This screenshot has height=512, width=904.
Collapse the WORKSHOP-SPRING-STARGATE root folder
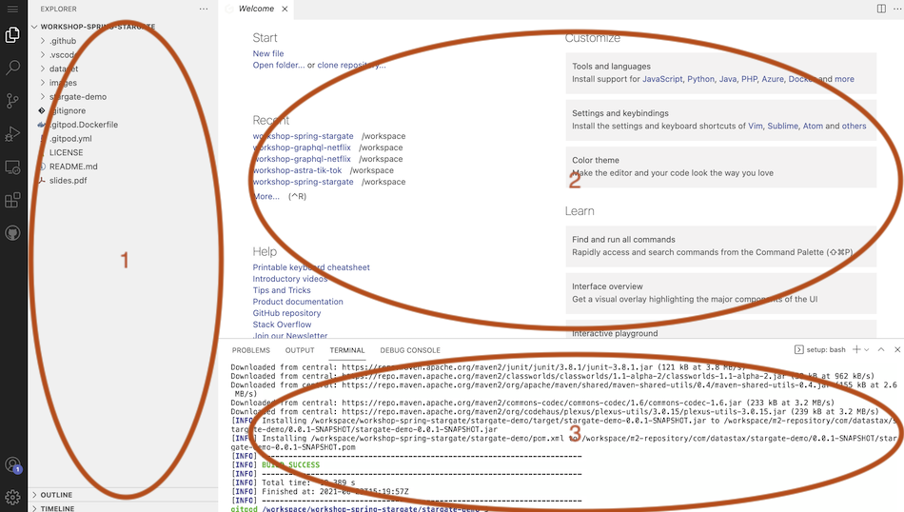123,27
